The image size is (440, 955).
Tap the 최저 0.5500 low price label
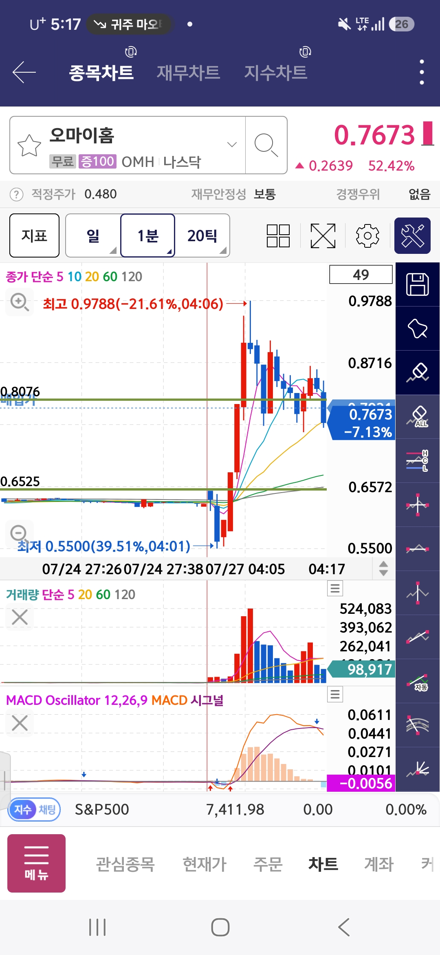pyautogui.click(x=104, y=546)
